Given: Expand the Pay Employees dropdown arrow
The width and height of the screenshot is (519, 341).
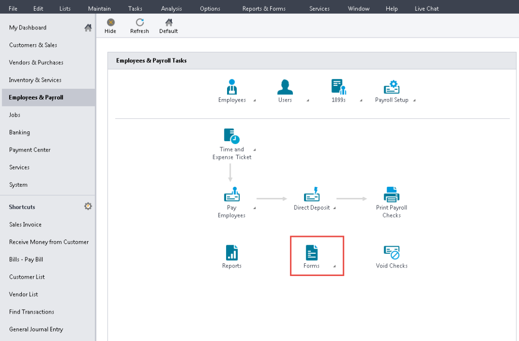Looking at the screenshot, I should click(254, 208).
